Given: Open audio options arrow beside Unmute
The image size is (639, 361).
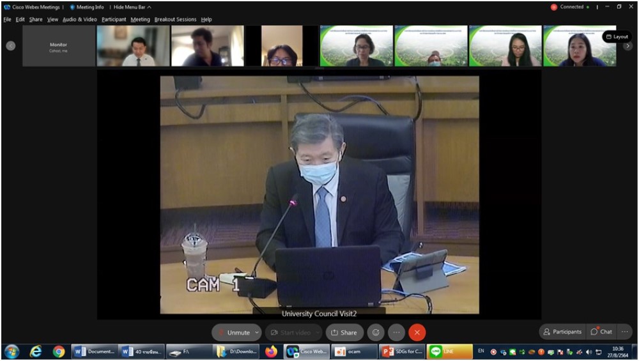Looking at the screenshot, I should [257, 332].
